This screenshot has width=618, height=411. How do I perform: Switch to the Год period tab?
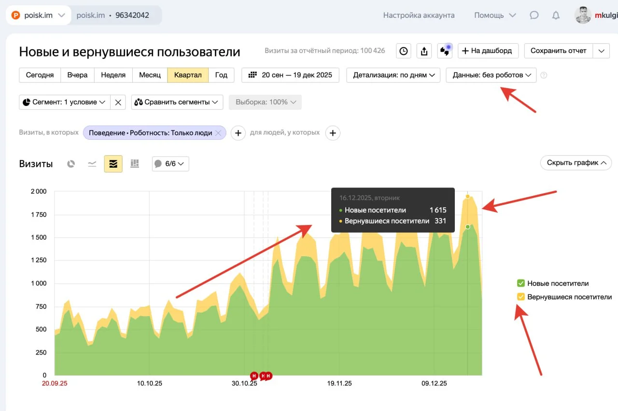pyautogui.click(x=221, y=75)
